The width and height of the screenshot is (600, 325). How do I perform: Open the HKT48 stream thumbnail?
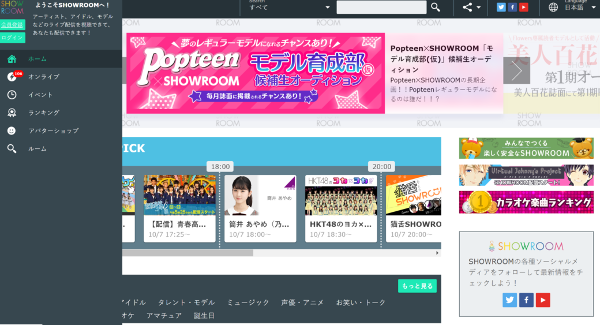(340, 195)
